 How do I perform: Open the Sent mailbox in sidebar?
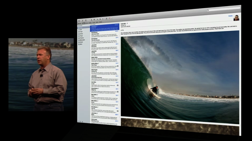[81, 30]
